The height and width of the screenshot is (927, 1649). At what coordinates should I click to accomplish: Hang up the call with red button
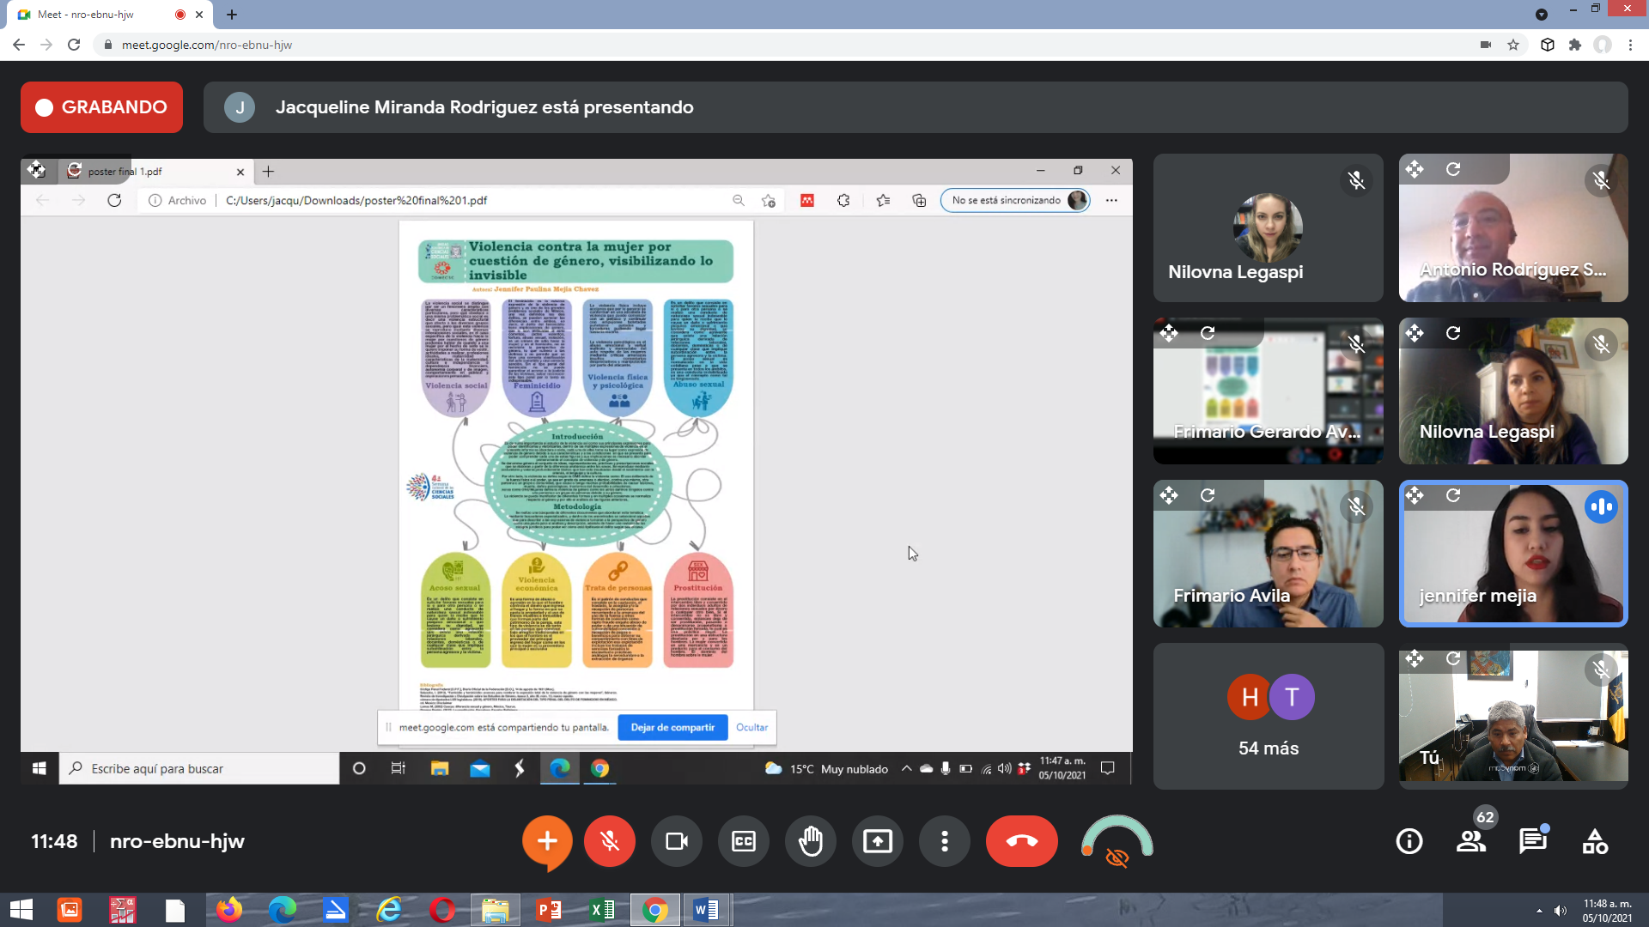pyautogui.click(x=1022, y=841)
